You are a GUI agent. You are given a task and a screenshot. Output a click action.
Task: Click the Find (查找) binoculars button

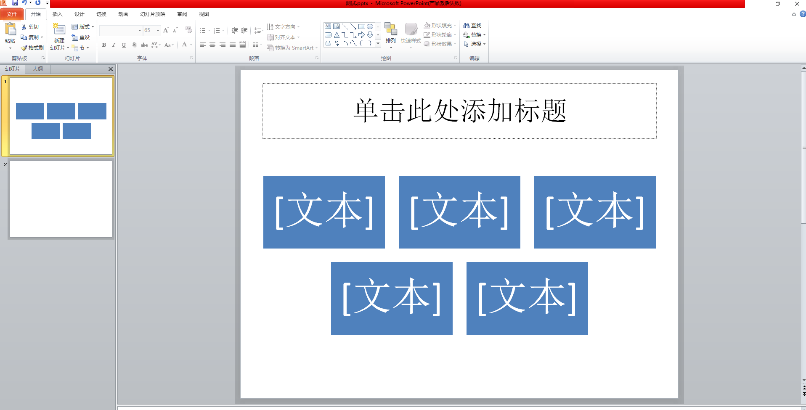pos(472,26)
